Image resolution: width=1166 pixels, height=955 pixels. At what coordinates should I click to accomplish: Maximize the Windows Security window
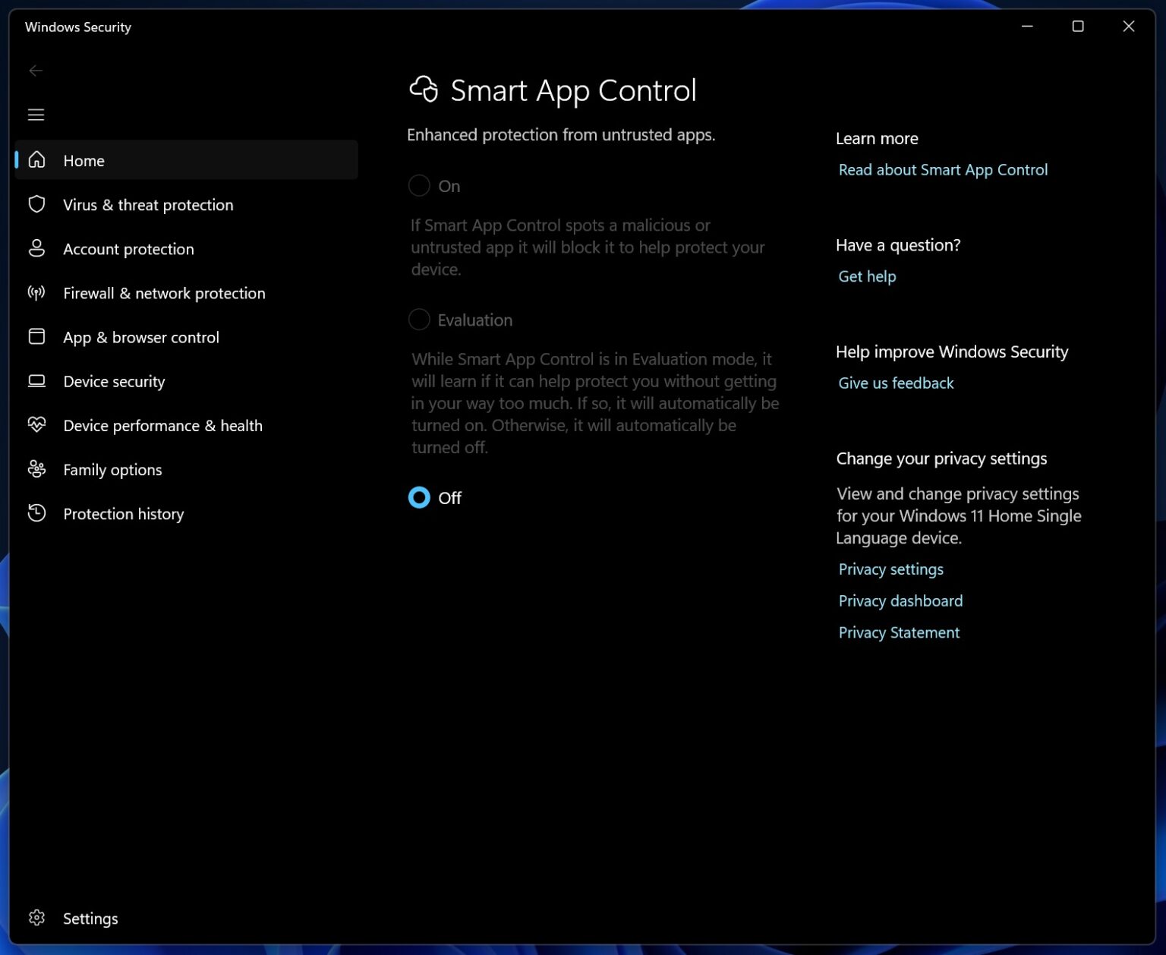pyautogui.click(x=1077, y=27)
